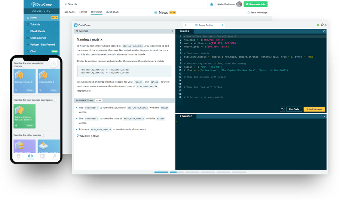
Task: Go to next exercise with right arrow
Action: pyautogui.click(x=222, y=25)
